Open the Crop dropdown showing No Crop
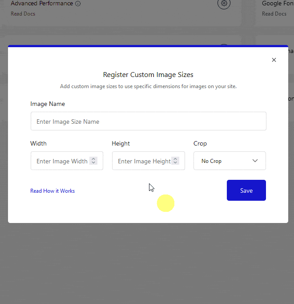 pos(230,161)
